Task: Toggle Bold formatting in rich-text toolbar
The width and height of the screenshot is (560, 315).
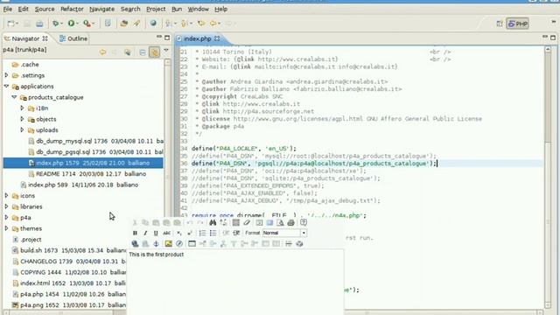Action: 135,233
